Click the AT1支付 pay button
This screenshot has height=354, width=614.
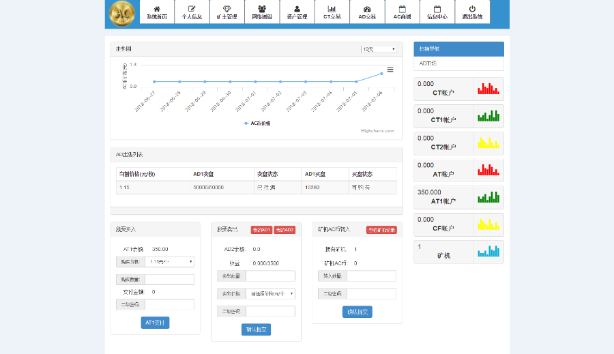pyautogui.click(x=155, y=323)
